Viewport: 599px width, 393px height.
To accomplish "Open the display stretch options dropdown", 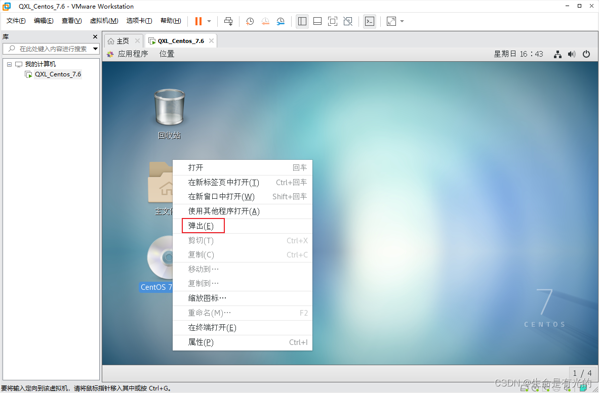I will [402, 21].
